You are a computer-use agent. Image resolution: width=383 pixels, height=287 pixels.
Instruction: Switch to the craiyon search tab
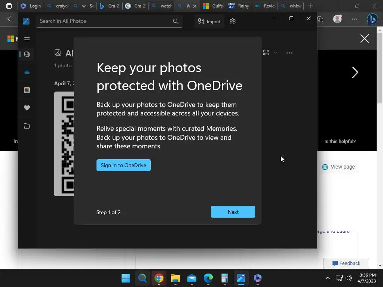point(58,6)
